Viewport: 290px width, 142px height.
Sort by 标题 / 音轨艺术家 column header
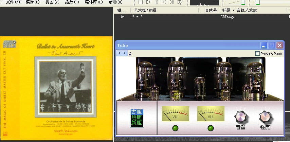coord(239,11)
